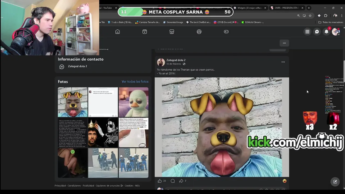
Task: Click the zoom magnifier icon in address bar
Action: pos(298,16)
